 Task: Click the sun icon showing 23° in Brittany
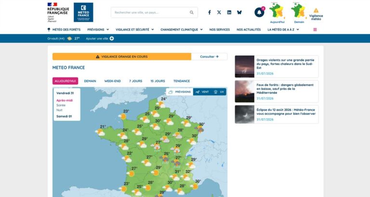pyautogui.click(x=122, y=116)
